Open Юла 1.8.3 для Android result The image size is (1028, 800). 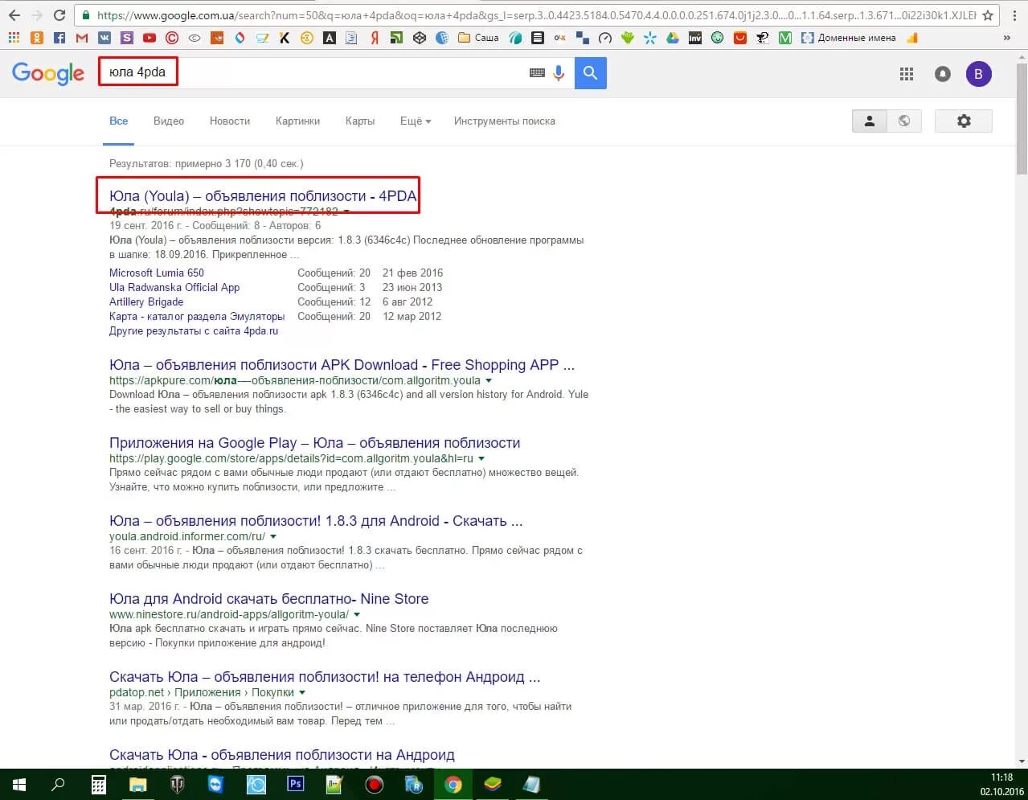pos(316,521)
